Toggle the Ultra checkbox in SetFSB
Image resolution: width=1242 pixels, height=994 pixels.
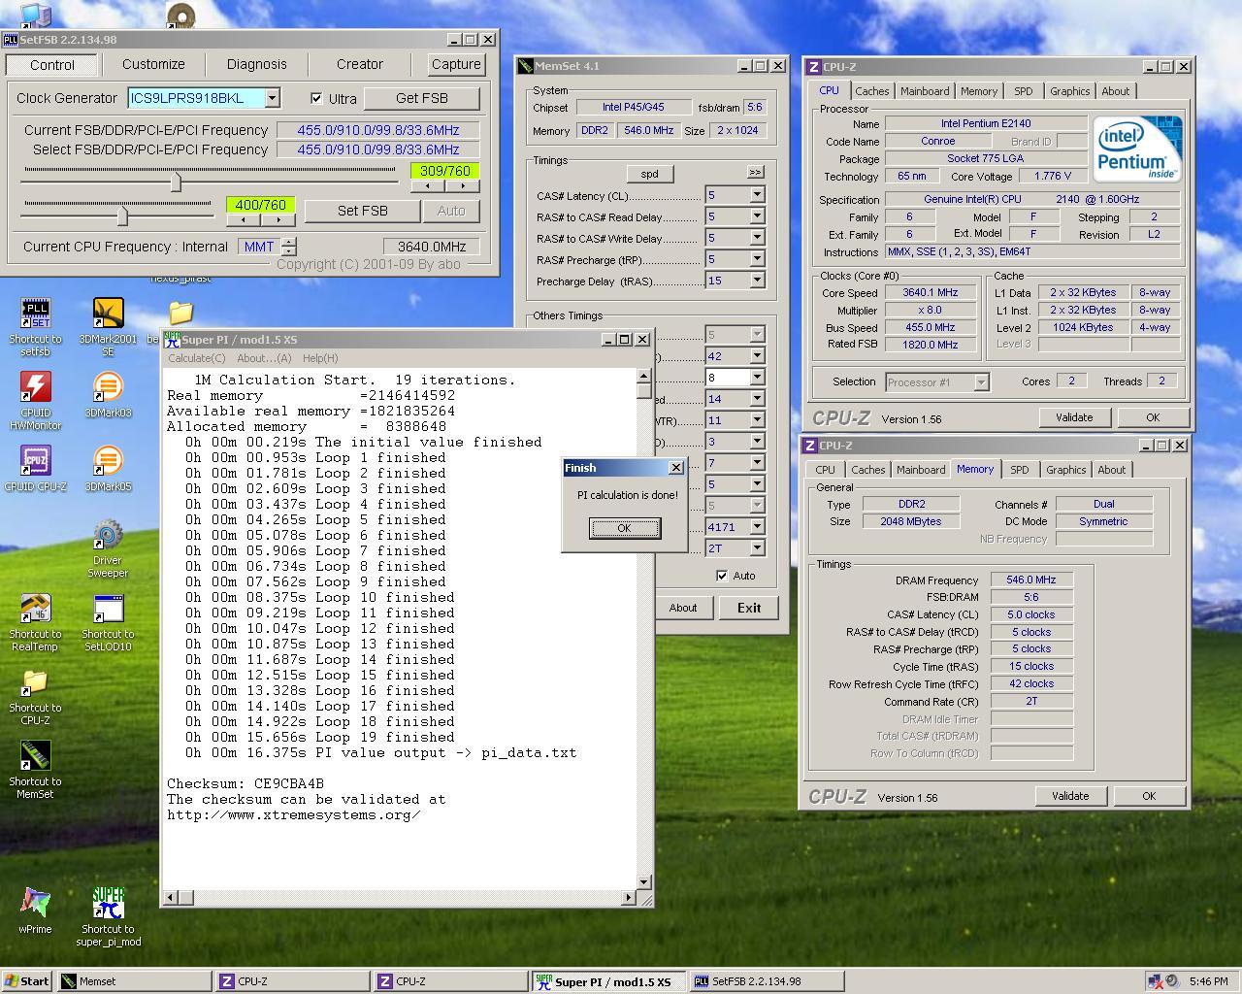click(x=316, y=98)
